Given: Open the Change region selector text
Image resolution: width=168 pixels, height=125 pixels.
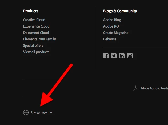Looking at the screenshot, I should (x=40, y=112).
